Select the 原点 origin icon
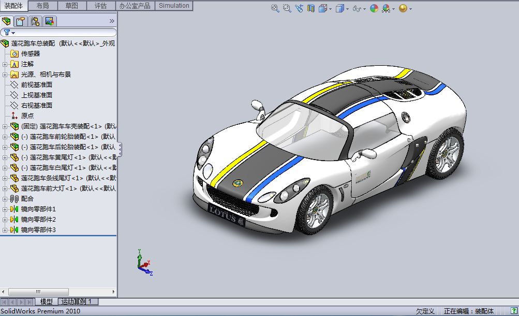 click(x=14, y=116)
